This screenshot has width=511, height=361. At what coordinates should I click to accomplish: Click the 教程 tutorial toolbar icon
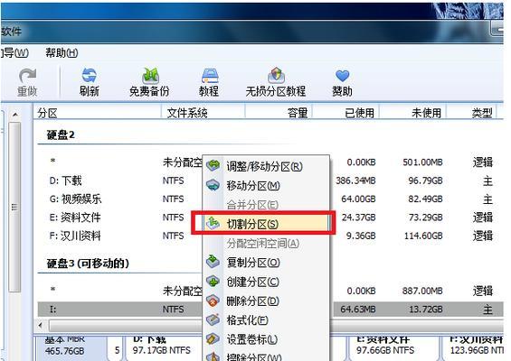click(x=209, y=82)
